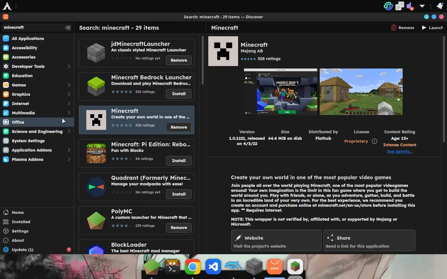Go to the Home page
The width and height of the screenshot is (447, 279).
[x=37, y=212]
